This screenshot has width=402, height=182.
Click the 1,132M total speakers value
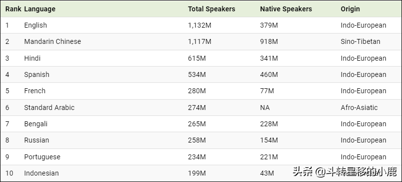coord(199,25)
